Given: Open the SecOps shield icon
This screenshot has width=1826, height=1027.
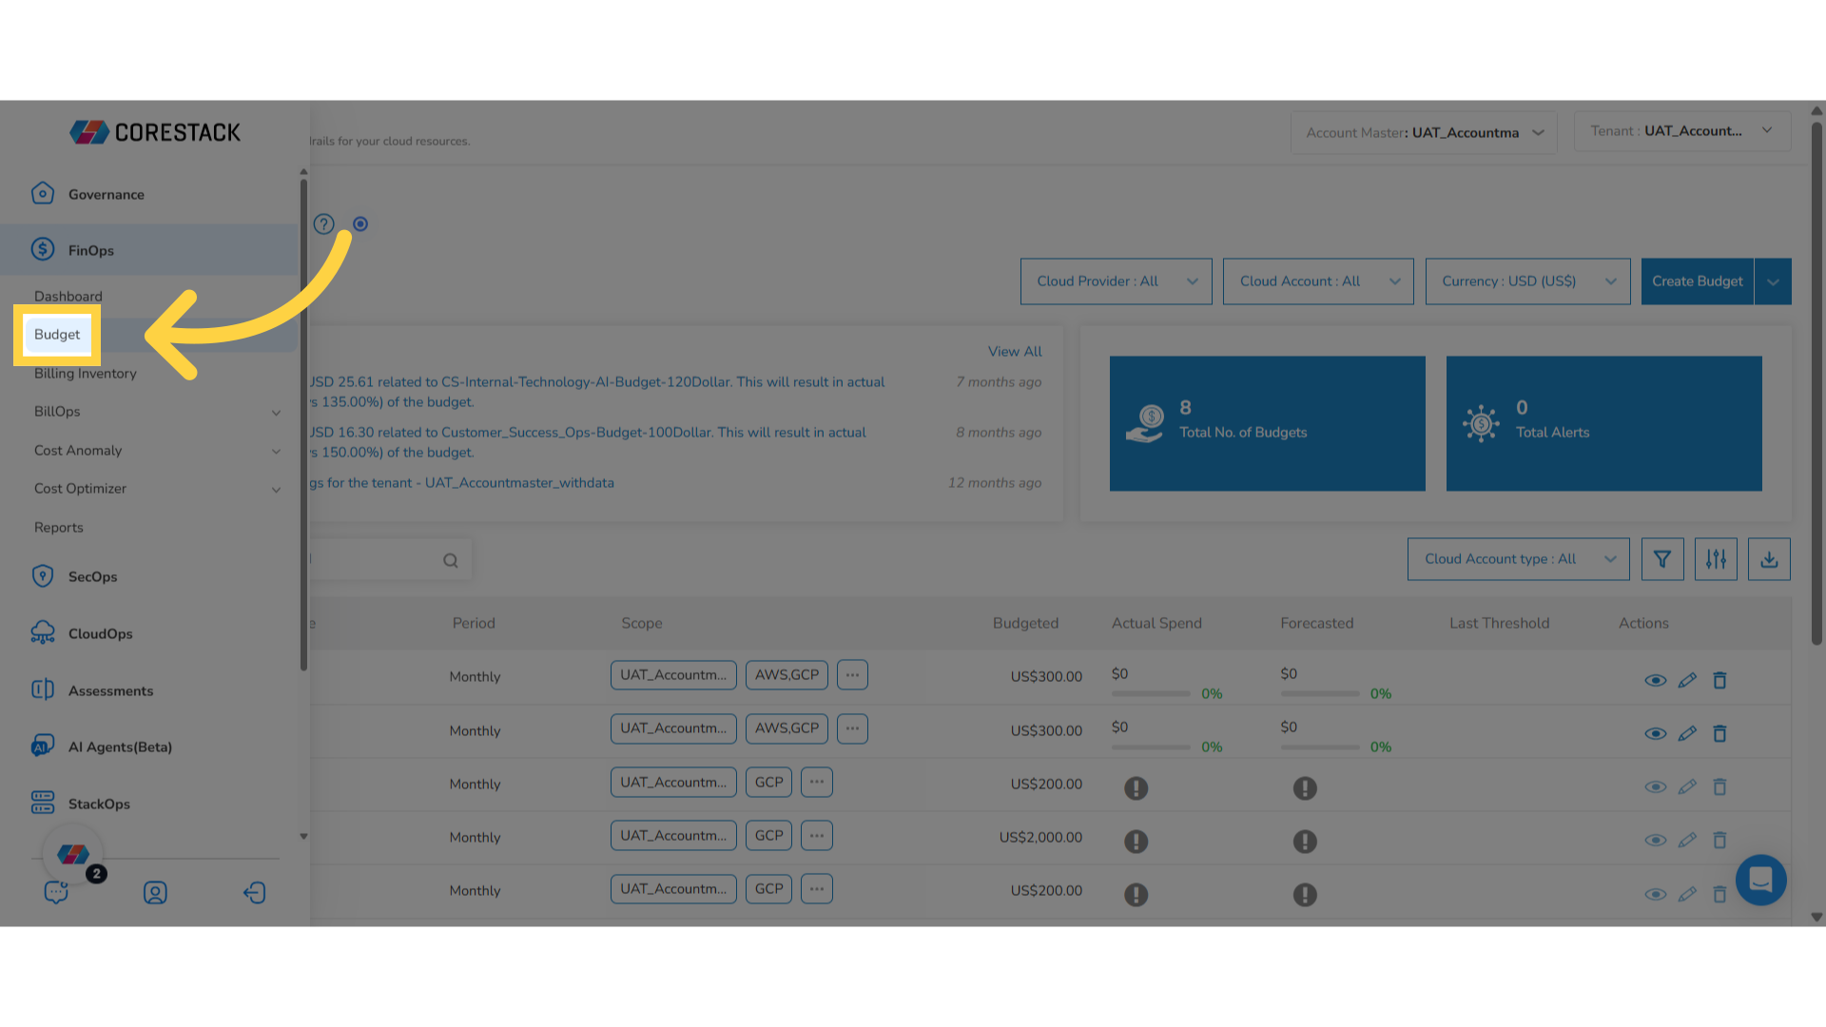Looking at the screenshot, I should click(43, 576).
